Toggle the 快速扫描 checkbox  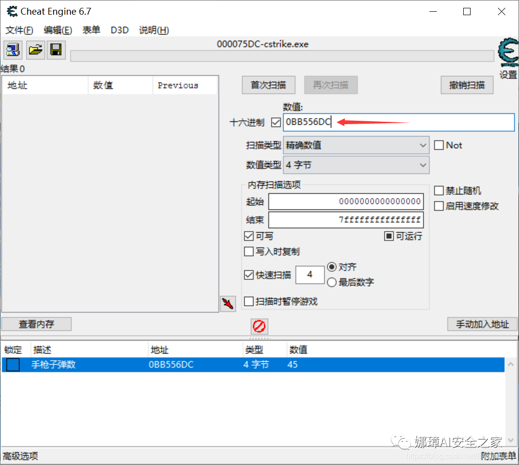248,275
